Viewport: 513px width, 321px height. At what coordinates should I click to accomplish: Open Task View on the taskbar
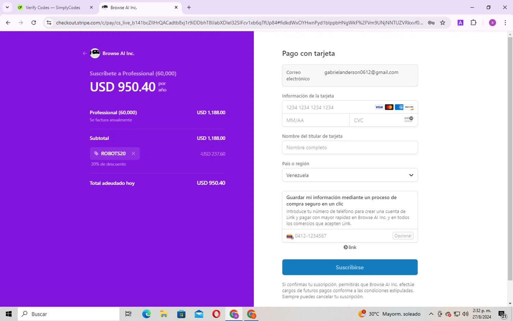click(129, 314)
